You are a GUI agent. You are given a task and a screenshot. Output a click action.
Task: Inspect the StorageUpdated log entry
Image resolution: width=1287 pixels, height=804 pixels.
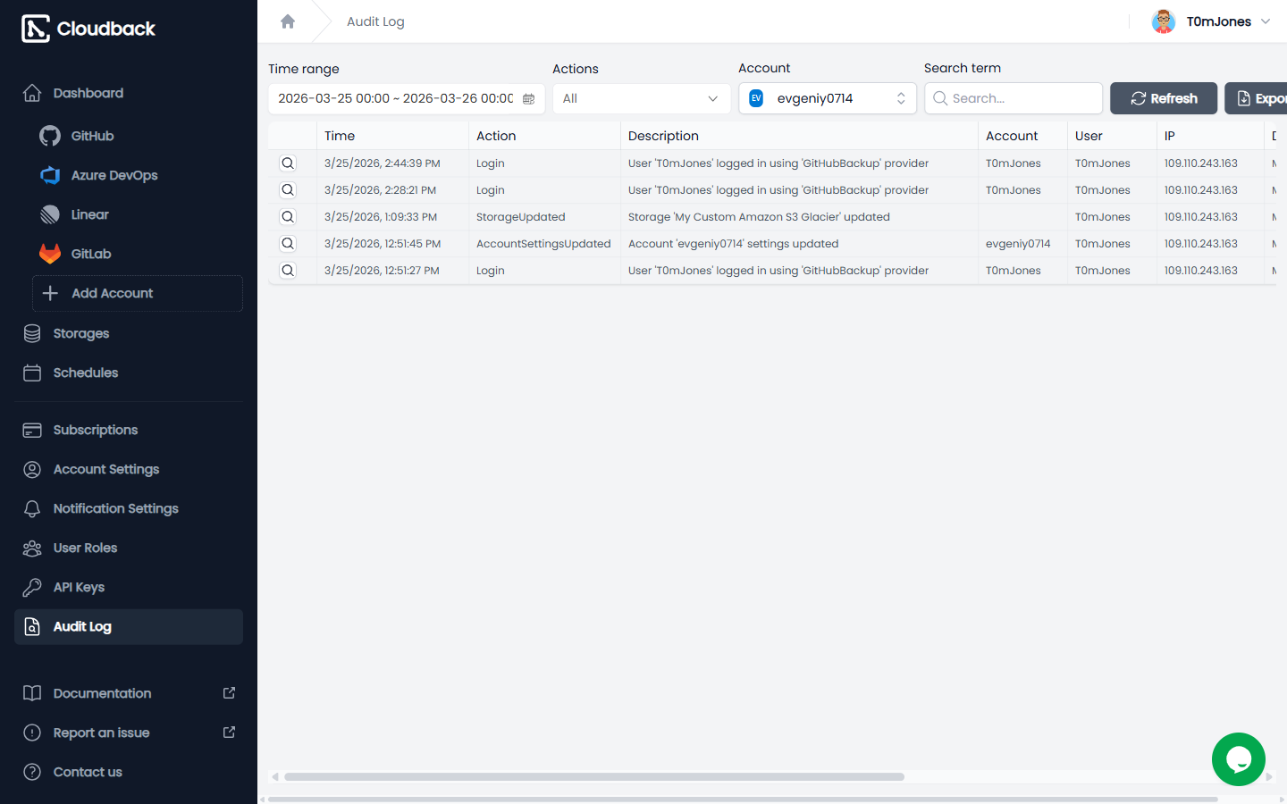tap(288, 217)
